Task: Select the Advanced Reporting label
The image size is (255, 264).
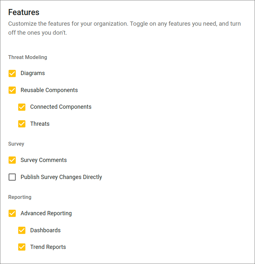Action: click(46, 213)
